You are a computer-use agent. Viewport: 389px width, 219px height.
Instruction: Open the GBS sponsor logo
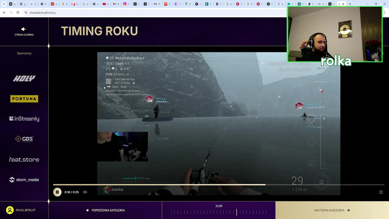pyautogui.click(x=24, y=139)
